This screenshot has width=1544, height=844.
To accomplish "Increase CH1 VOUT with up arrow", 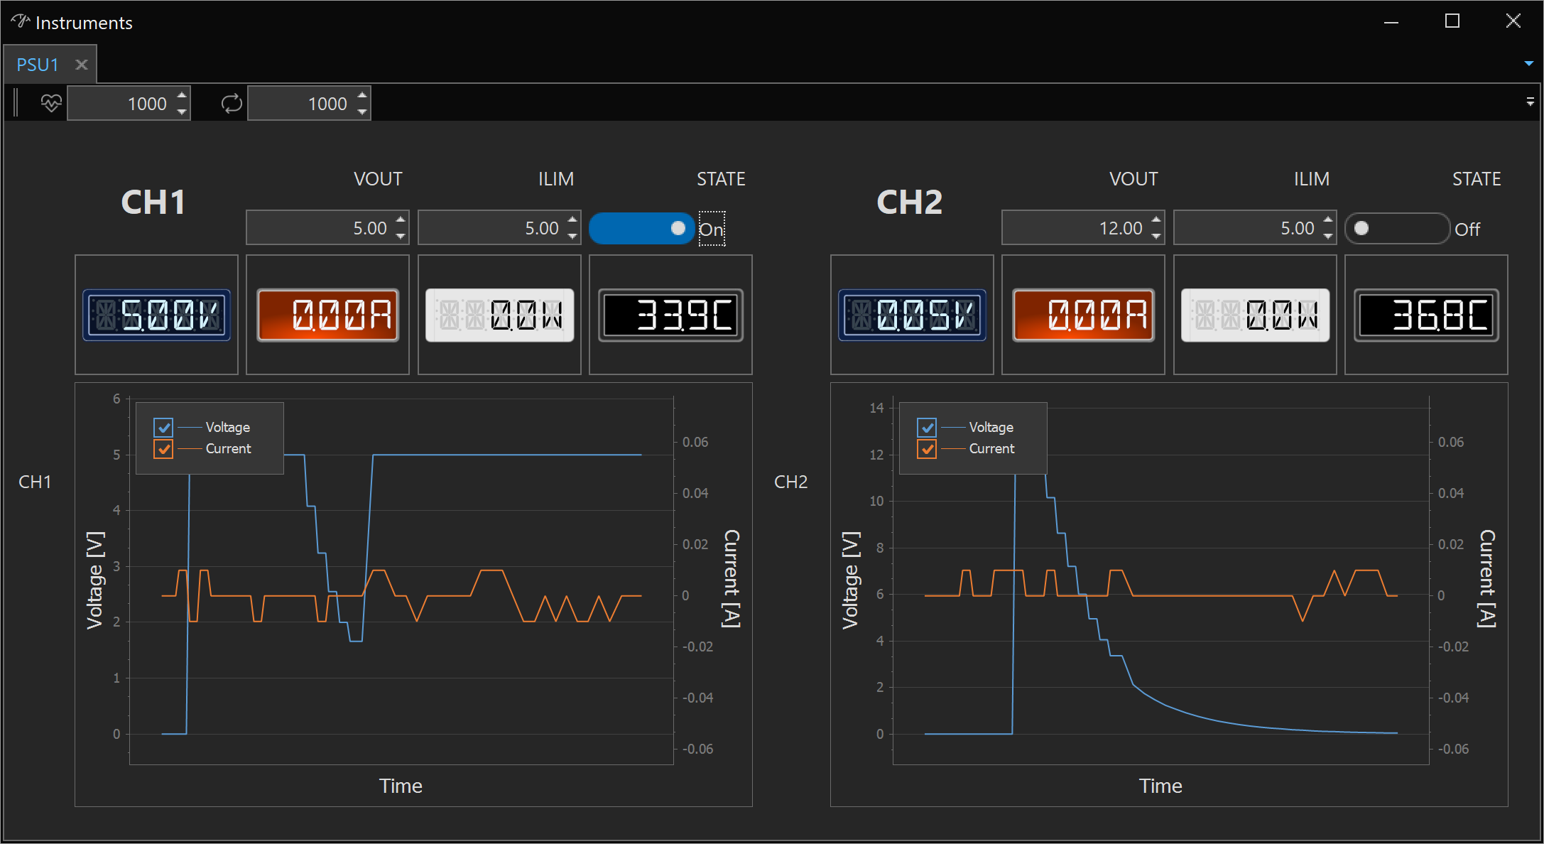I will coord(401,220).
